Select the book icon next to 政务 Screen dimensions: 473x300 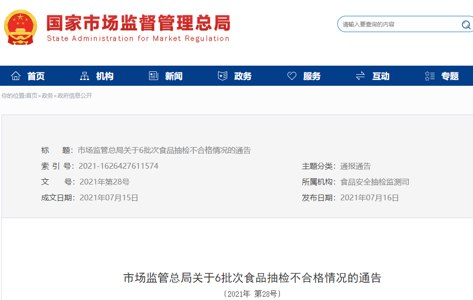click(x=222, y=75)
